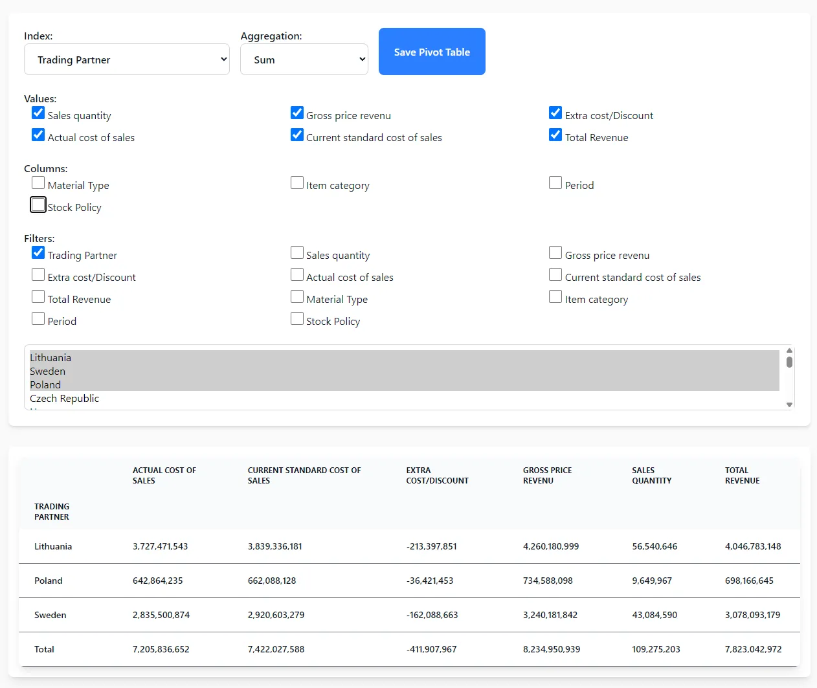Click the Extra Cost/Discount column header
This screenshot has width=817, height=688.
click(x=437, y=476)
